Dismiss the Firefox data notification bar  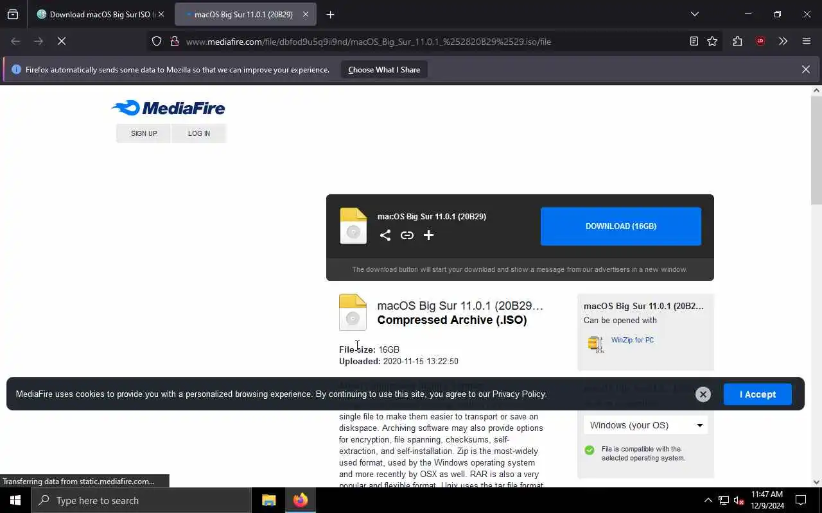pyautogui.click(x=805, y=69)
